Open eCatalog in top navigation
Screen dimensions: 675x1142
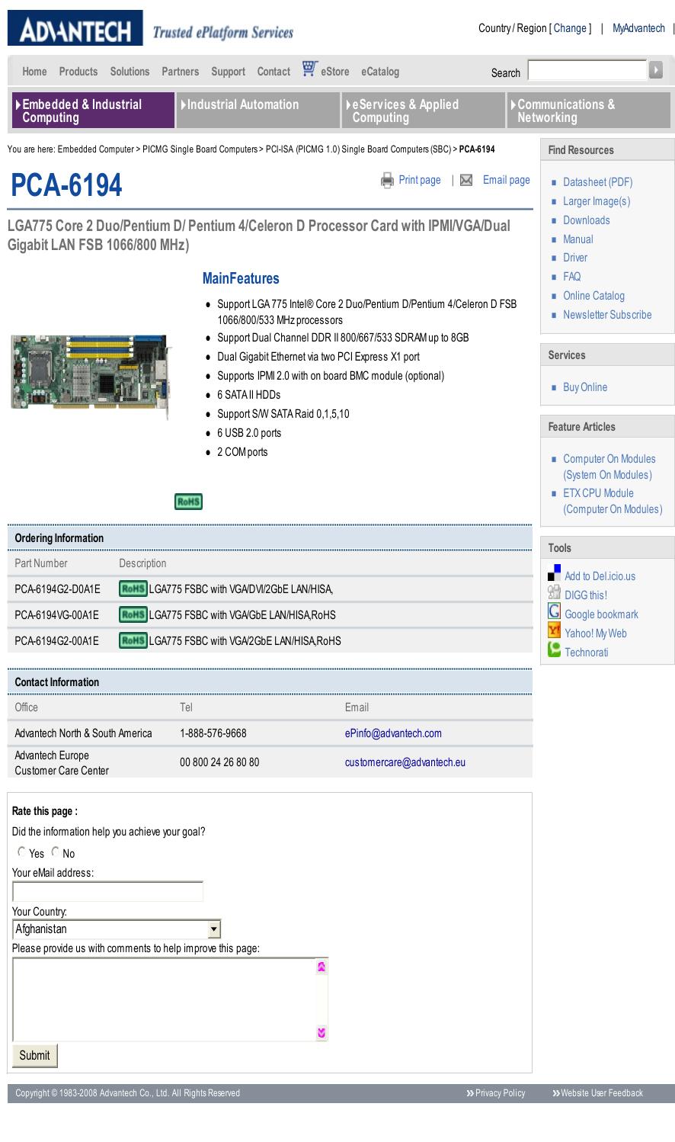380,72
